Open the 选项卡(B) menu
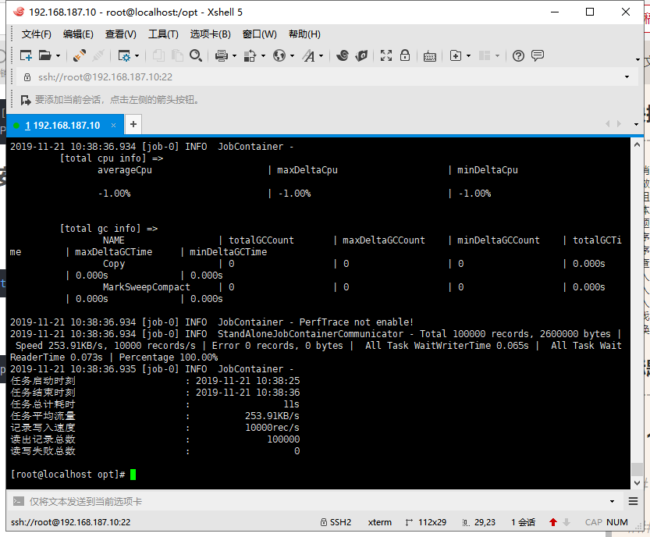This screenshot has height=537, width=650. pos(210,34)
